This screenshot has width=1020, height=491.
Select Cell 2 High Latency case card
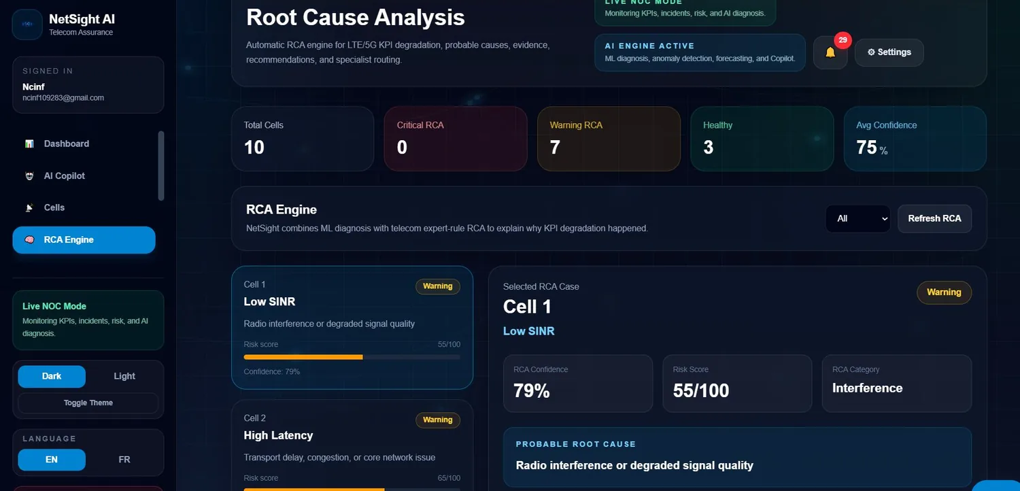click(352, 445)
